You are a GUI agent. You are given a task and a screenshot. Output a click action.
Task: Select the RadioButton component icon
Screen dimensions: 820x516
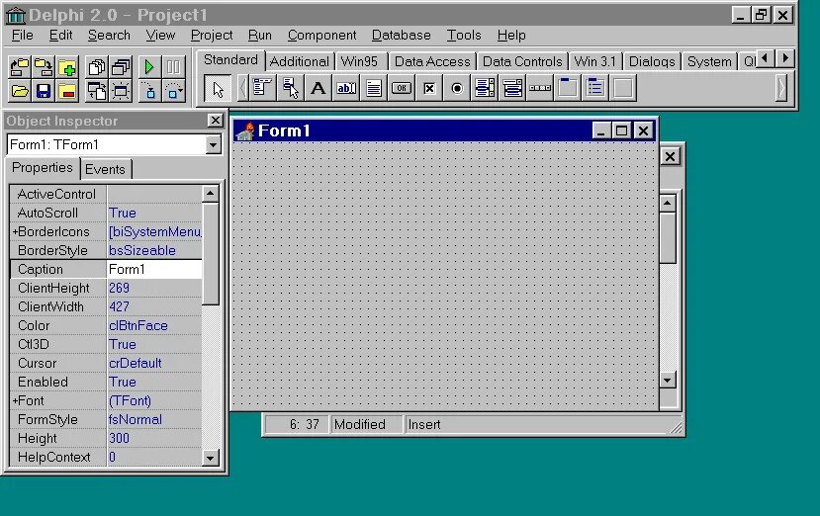coord(457,88)
